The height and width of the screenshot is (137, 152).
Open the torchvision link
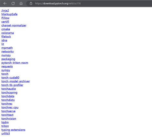tap(9, 119)
